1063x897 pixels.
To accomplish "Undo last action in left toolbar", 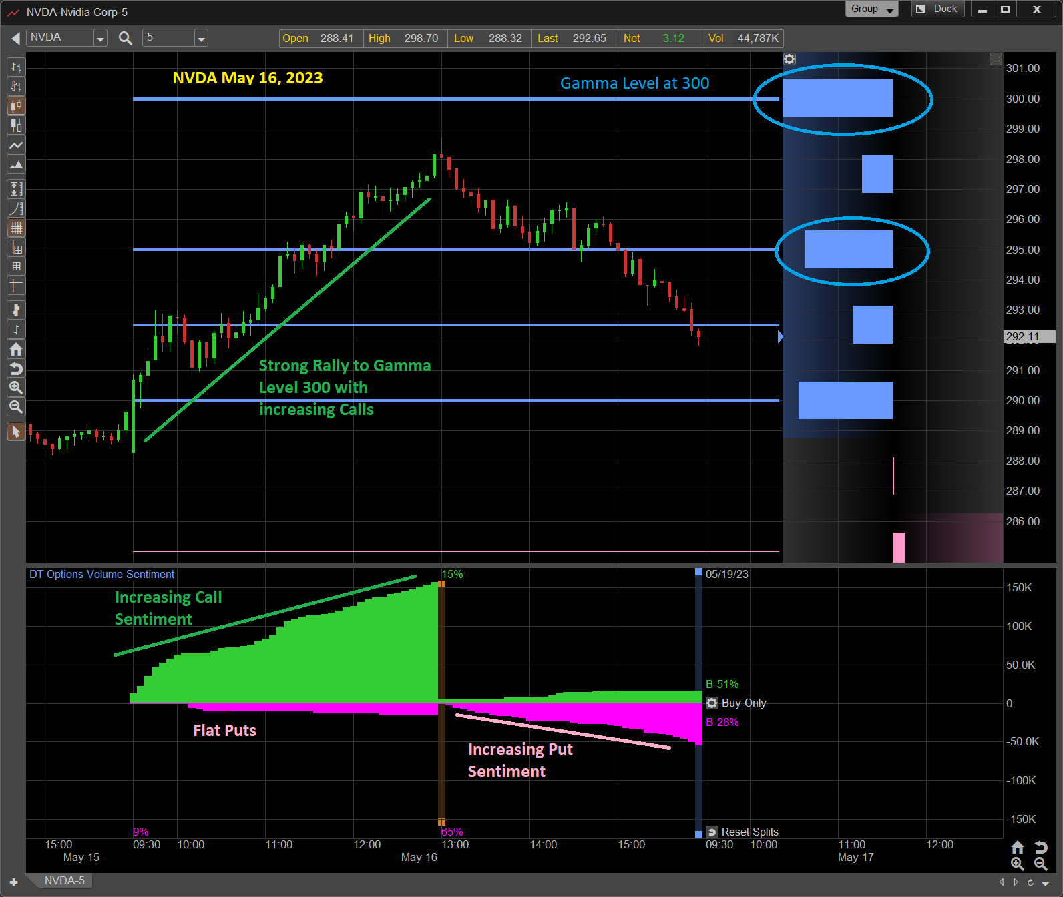I will point(16,368).
